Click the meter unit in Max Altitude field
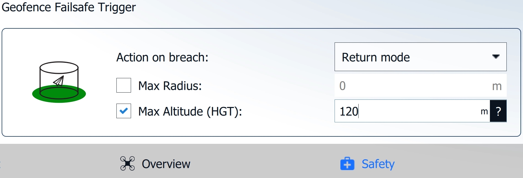 [x=484, y=112]
